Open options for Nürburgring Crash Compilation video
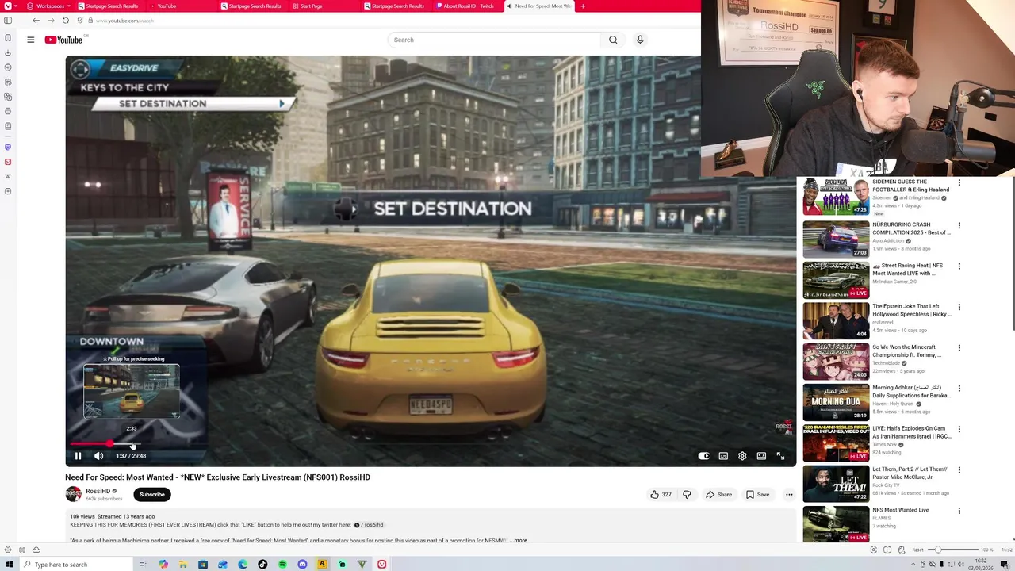The image size is (1015, 571). [x=959, y=225]
